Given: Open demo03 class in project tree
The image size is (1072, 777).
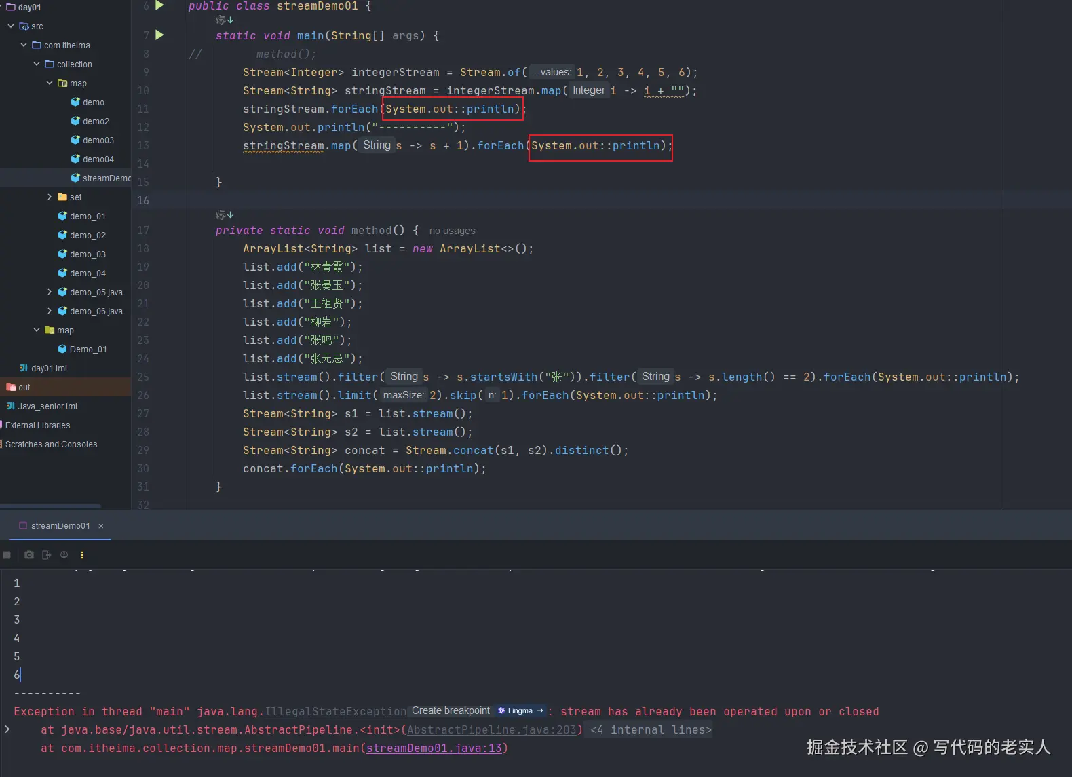Looking at the screenshot, I should [x=98, y=140].
